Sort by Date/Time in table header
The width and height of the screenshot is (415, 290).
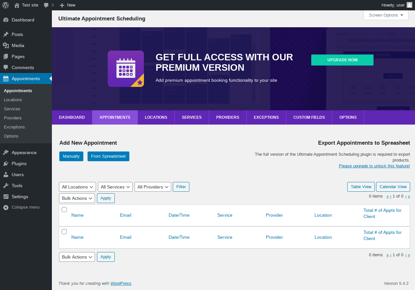point(179,215)
